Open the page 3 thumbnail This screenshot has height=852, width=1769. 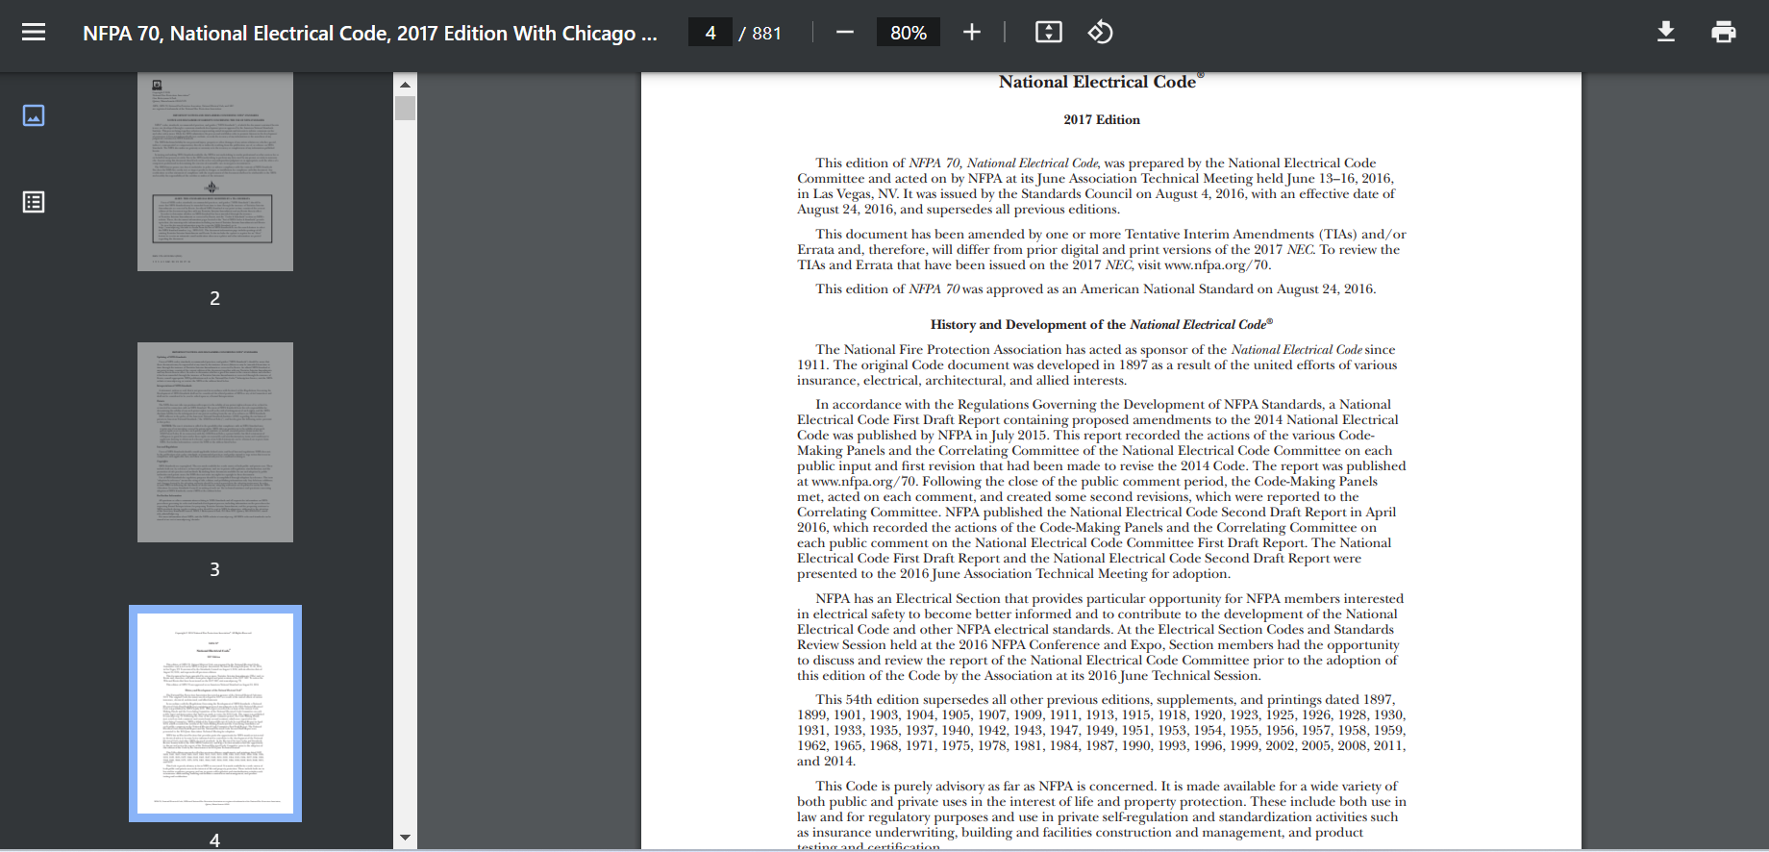point(215,442)
